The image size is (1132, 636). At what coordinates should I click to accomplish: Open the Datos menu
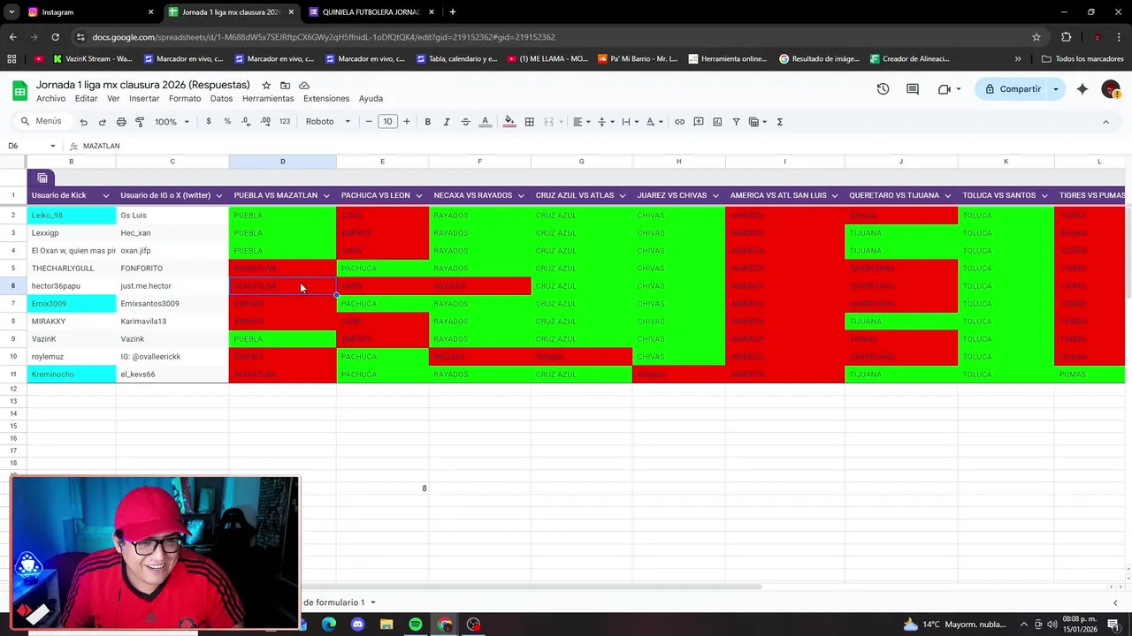coord(221,98)
